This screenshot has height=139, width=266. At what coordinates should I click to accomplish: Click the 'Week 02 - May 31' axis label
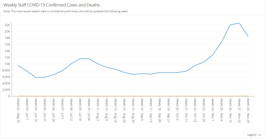tap(18, 110)
